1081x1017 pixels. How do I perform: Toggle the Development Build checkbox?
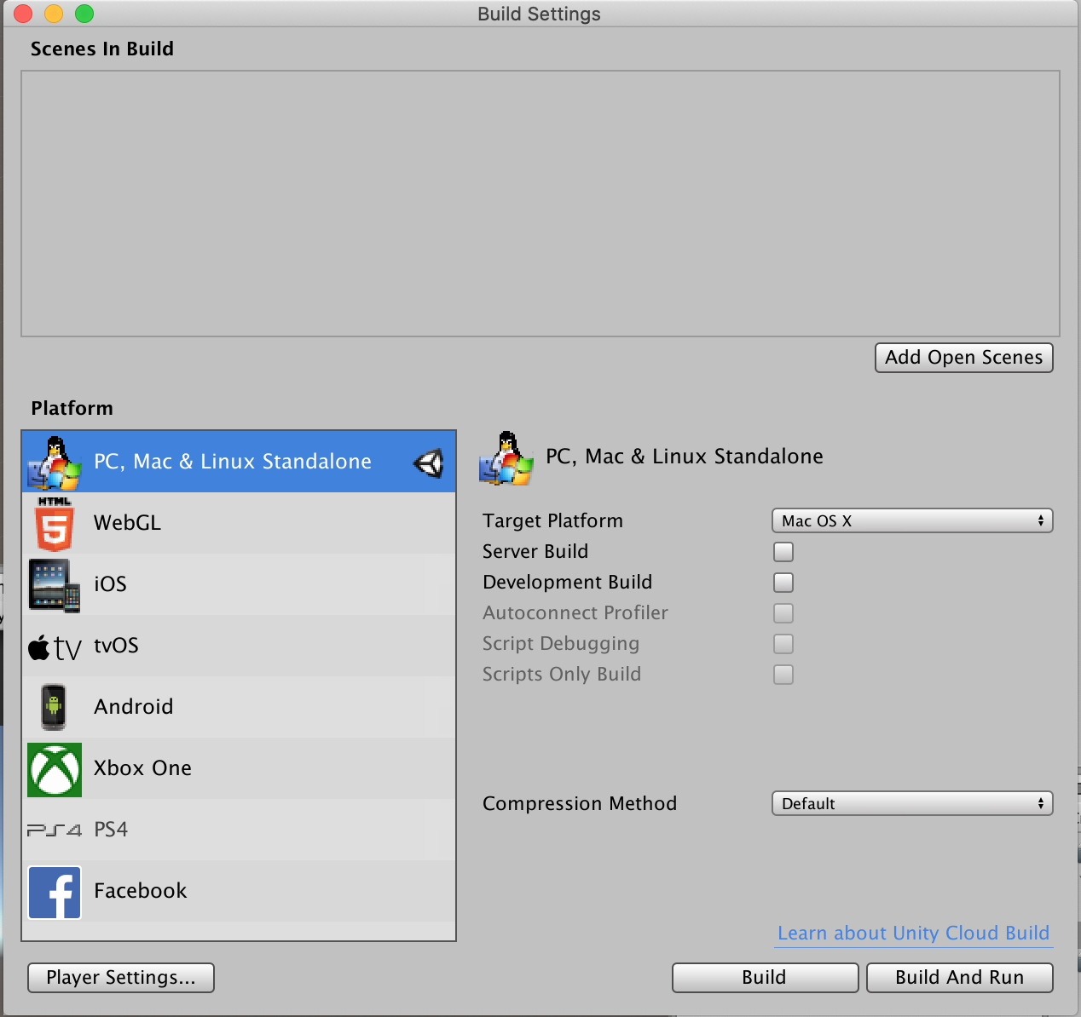tap(783, 583)
